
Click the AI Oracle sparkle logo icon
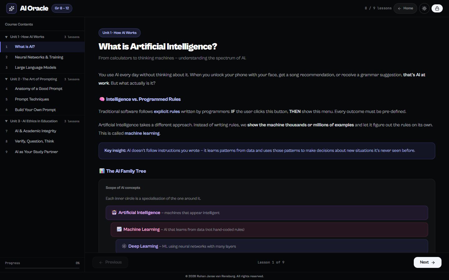[12, 8]
